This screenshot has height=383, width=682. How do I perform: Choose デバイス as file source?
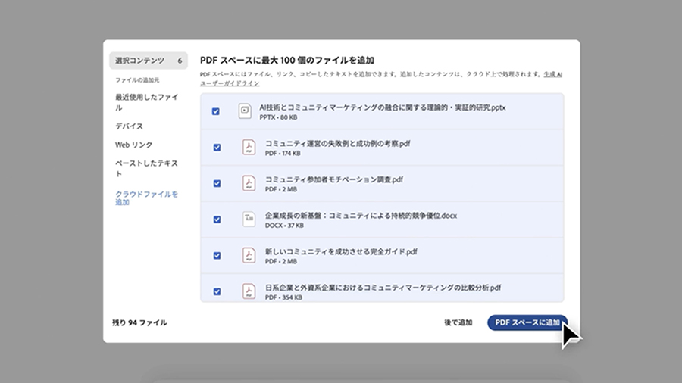pos(129,126)
